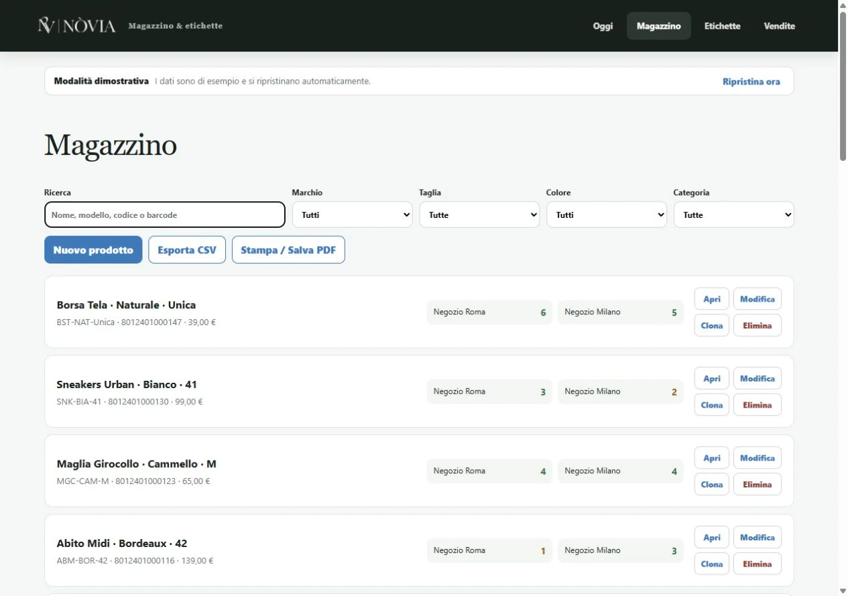The image size is (848, 596).
Task: Click the SNK-BIA-41 code line
Action: tap(129, 402)
